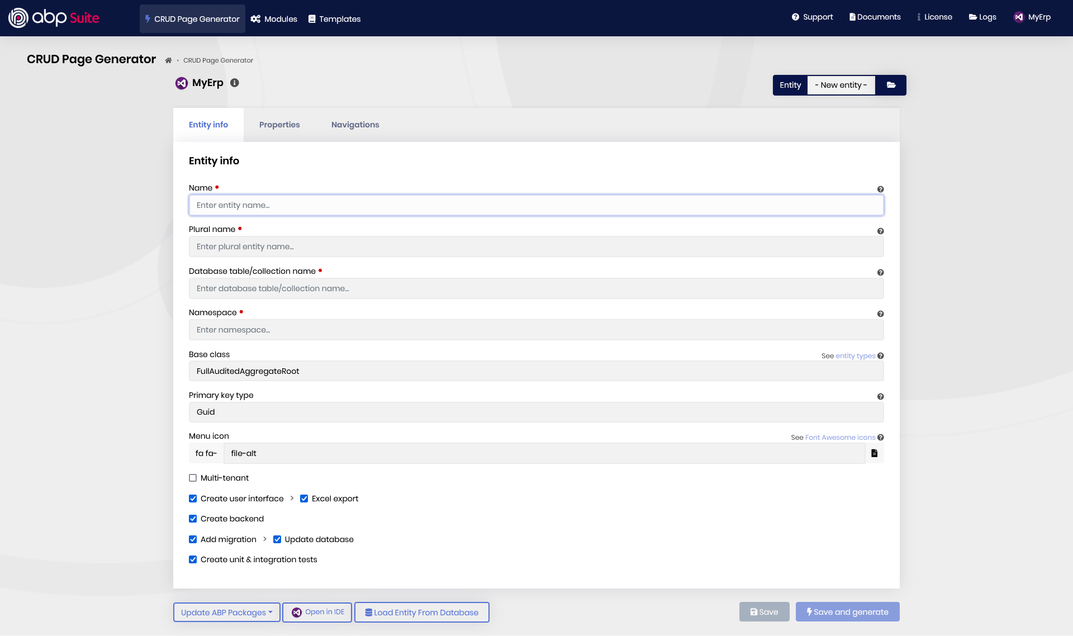Click into the Plural name input field
The width and height of the screenshot is (1073, 636).
(535, 246)
